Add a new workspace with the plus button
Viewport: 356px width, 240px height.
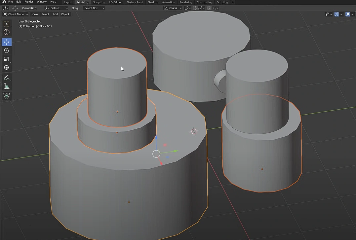233,2
